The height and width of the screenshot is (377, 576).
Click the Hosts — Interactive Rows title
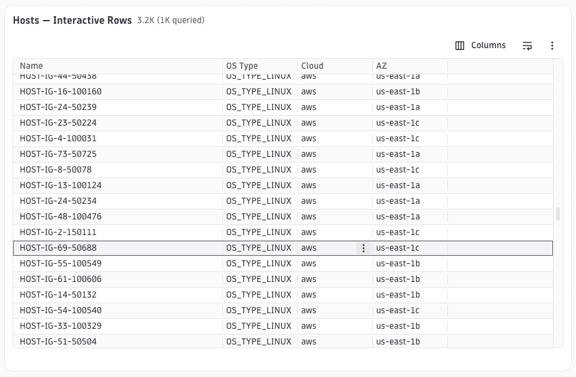72,20
